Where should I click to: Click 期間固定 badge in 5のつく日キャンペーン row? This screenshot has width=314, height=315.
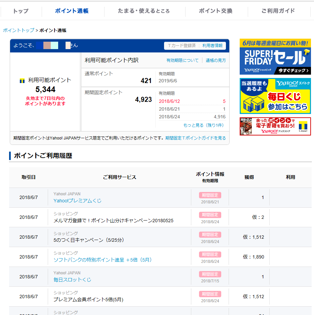click(210, 234)
